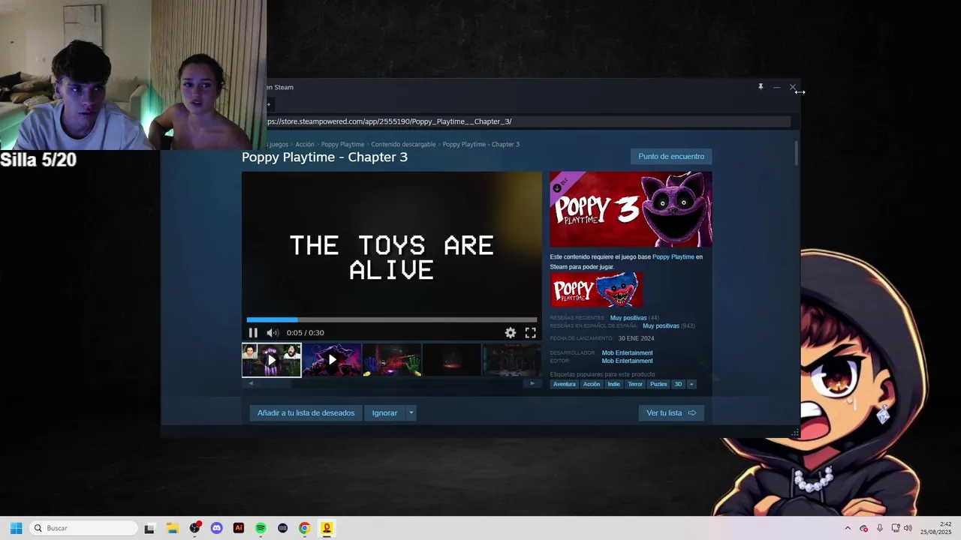Open Discord from taskbar

[217, 528]
